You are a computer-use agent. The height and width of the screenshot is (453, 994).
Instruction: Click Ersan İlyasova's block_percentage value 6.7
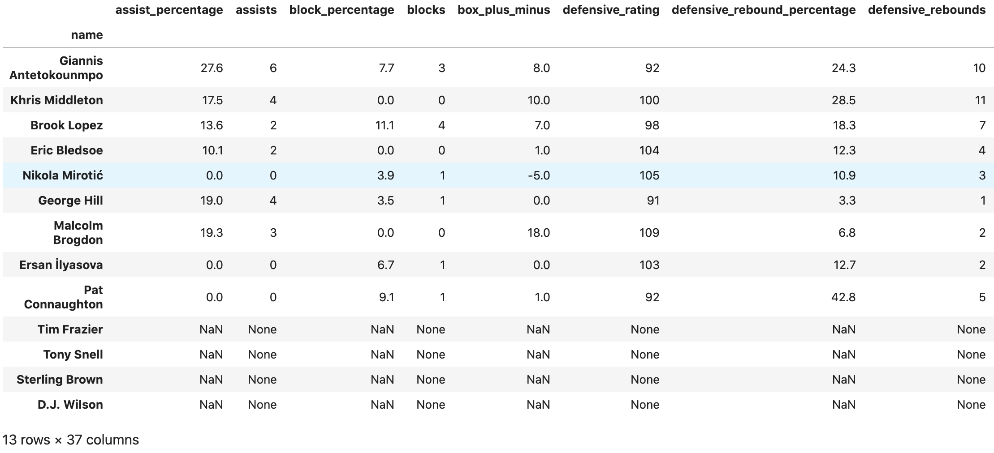click(x=386, y=265)
